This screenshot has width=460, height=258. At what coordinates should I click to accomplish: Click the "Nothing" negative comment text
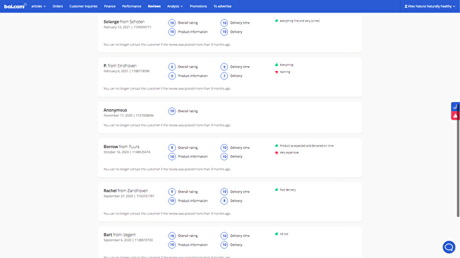pyautogui.click(x=284, y=72)
